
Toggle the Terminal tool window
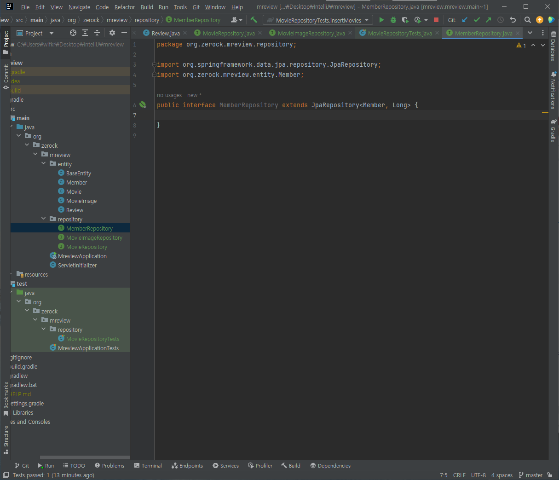point(148,466)
